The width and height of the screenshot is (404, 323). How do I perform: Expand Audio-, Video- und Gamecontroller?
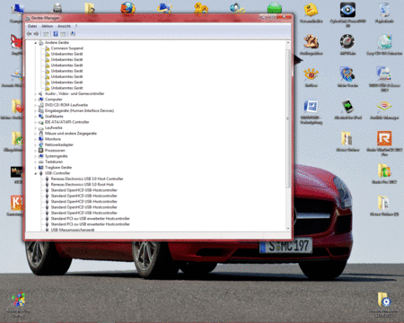tap(36, 94)
